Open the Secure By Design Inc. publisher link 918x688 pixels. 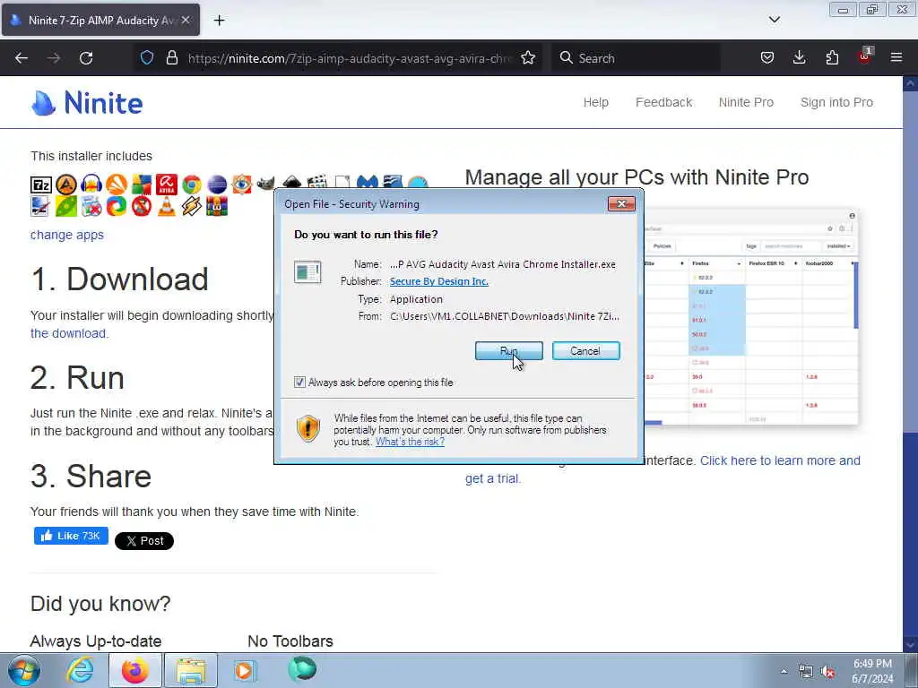(439, 281)
